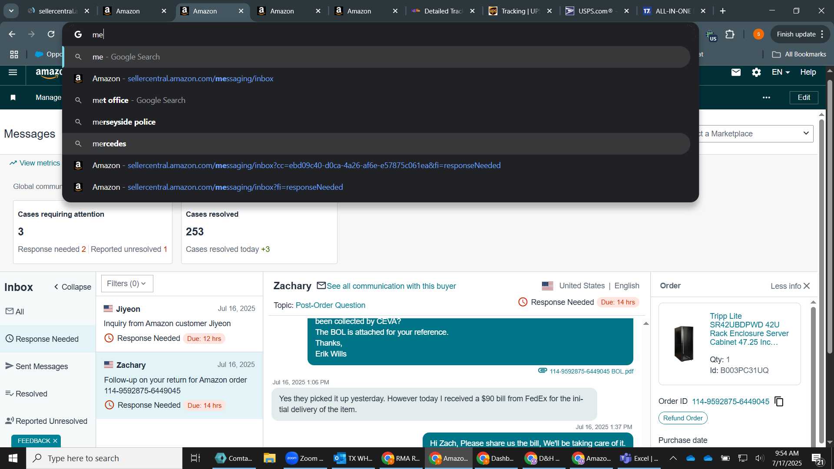Open Jiyeon's message in the list
Image resolution: width=834 pixels, height=469 pixels.
(179, 324)
